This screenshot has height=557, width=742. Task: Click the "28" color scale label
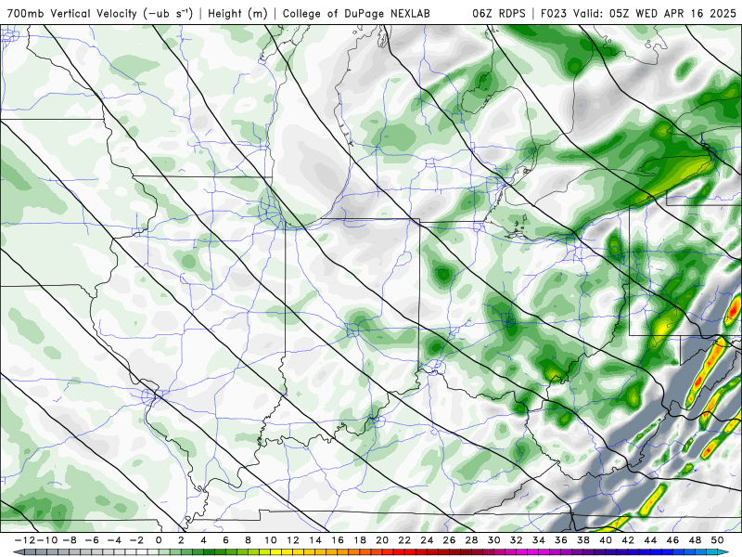point(471,540)
